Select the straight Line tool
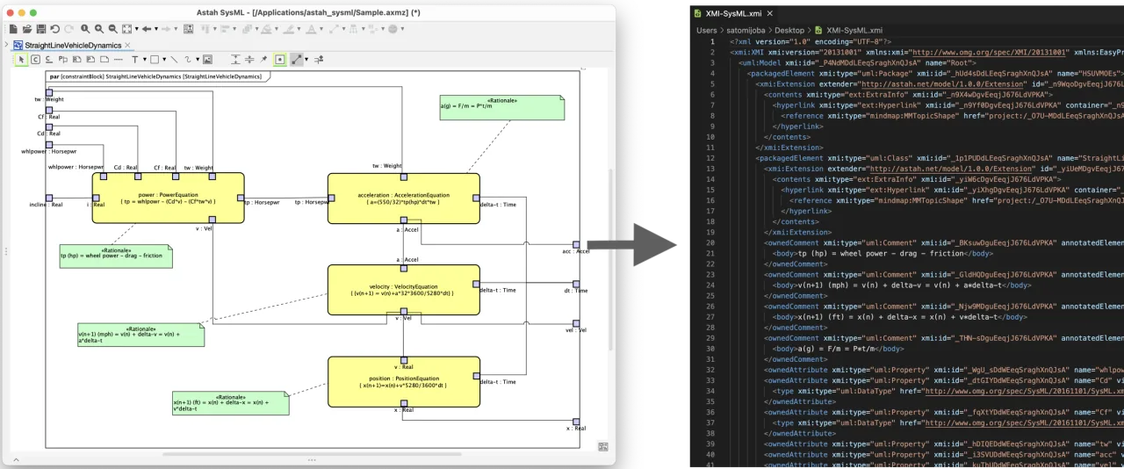Viewport: 1124px width, 469px height. [175, 60]
